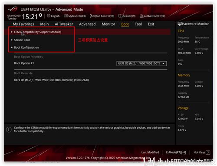
Task: Click +12V value 12.000 V
Action: [x=183, y=119]
